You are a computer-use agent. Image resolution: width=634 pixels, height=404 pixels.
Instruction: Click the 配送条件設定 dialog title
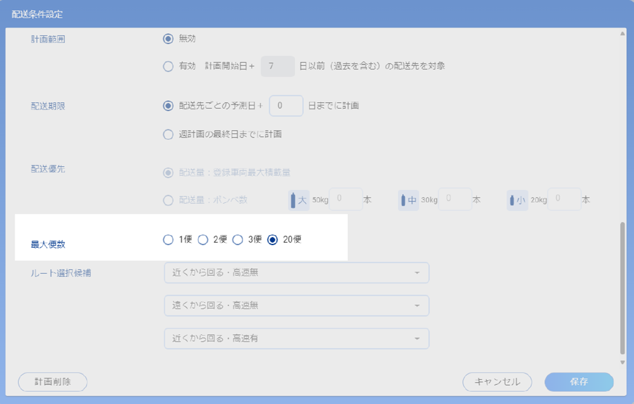click(x=37, y=15)
